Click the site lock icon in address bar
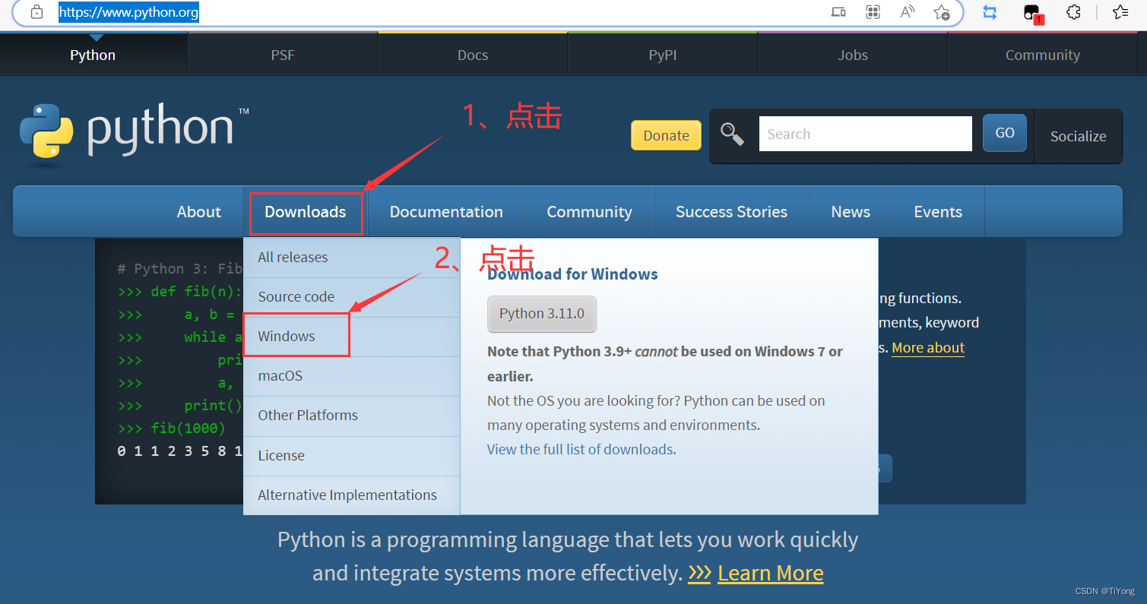 [x=36, y=12]
